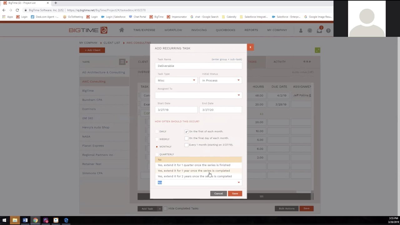Click the green expand fullscreen icon
The height and width of the screenshot is (225, 400).
317,50
